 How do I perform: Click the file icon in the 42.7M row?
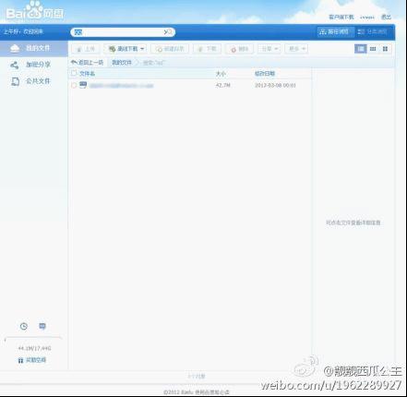coord(83,85)
